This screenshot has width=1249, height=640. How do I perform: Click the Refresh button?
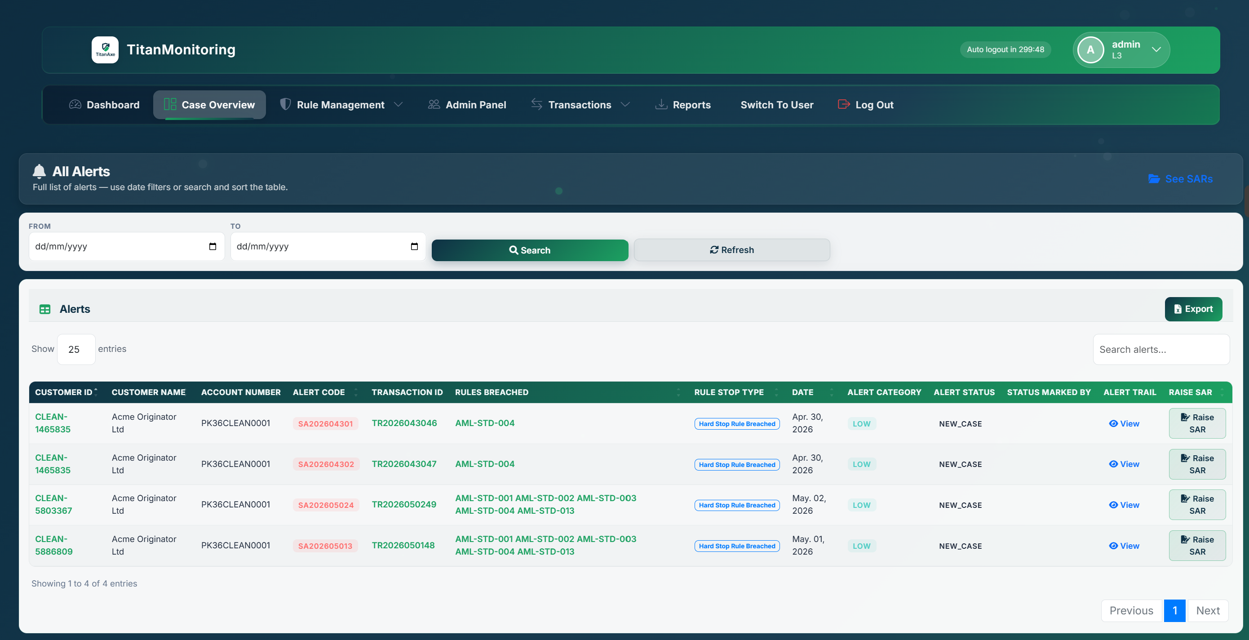pos(732,250)
